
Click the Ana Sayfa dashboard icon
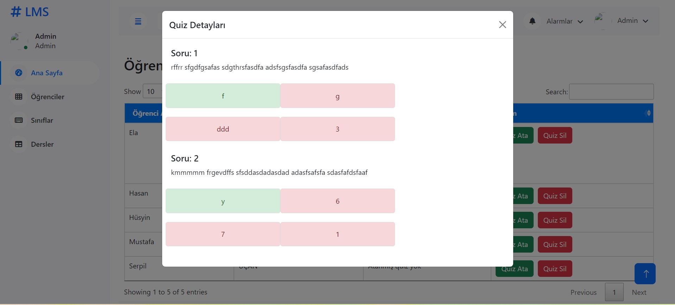tap(19, 73)
